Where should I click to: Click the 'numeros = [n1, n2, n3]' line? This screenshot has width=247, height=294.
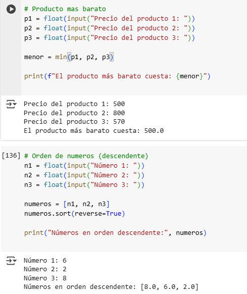pos(67,204)
